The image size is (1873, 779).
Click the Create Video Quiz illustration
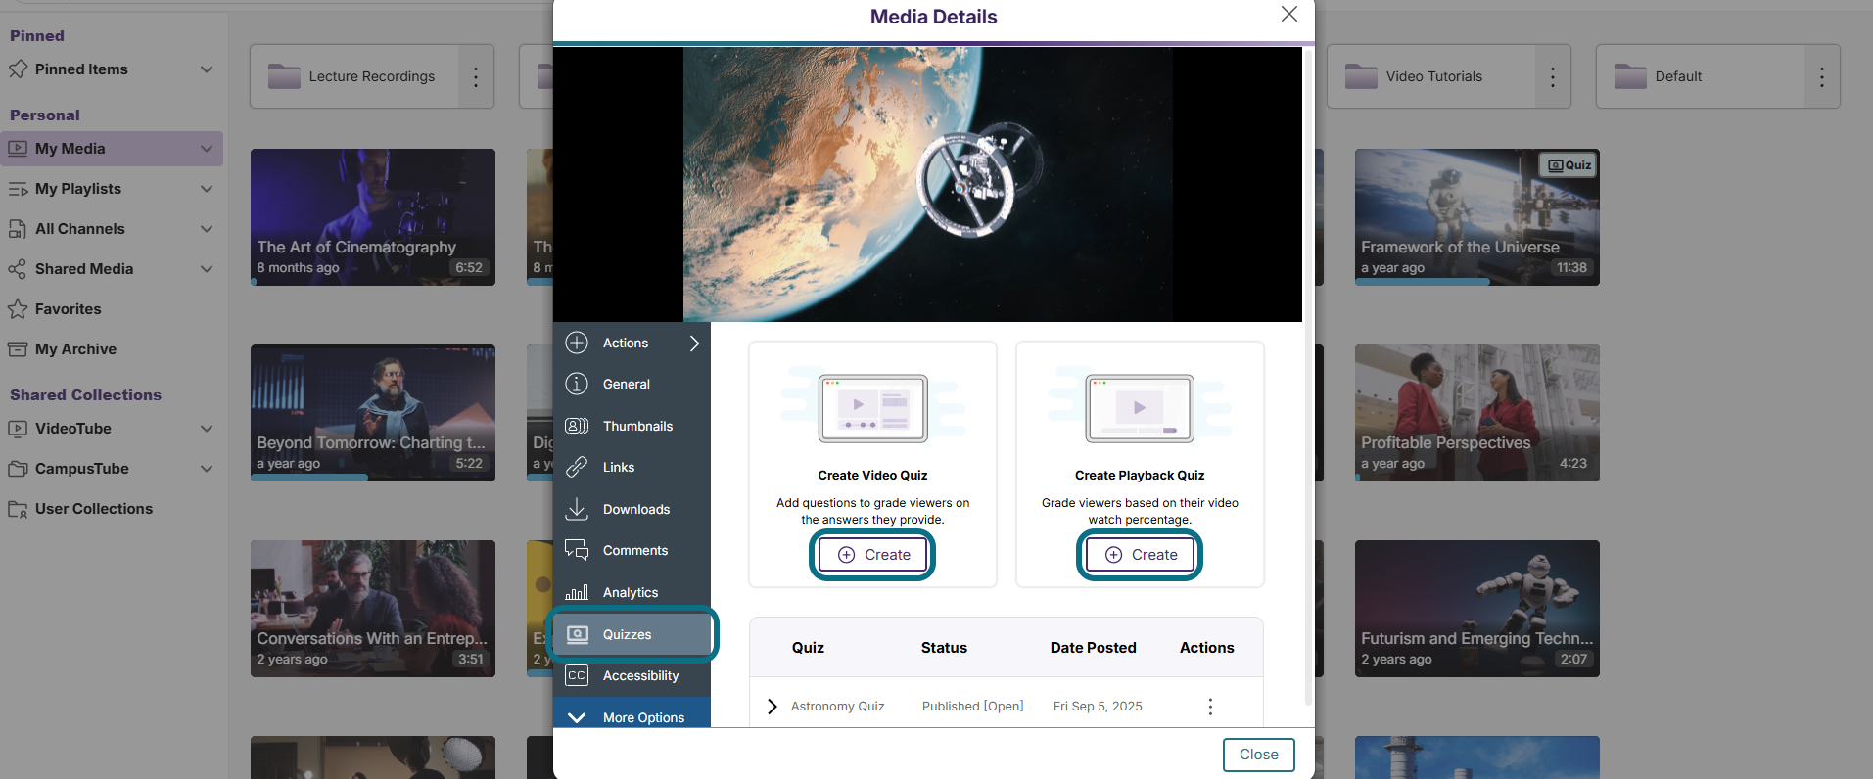[872, 408]
